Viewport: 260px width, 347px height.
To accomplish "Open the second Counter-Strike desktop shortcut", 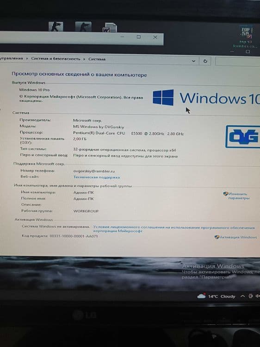I will [x=83, y=26].
